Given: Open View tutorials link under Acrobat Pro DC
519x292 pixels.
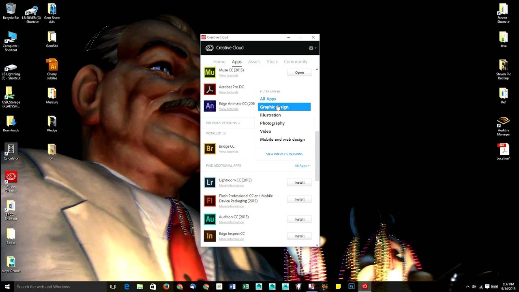Looking at the screenshot, I should pos(229,92).
